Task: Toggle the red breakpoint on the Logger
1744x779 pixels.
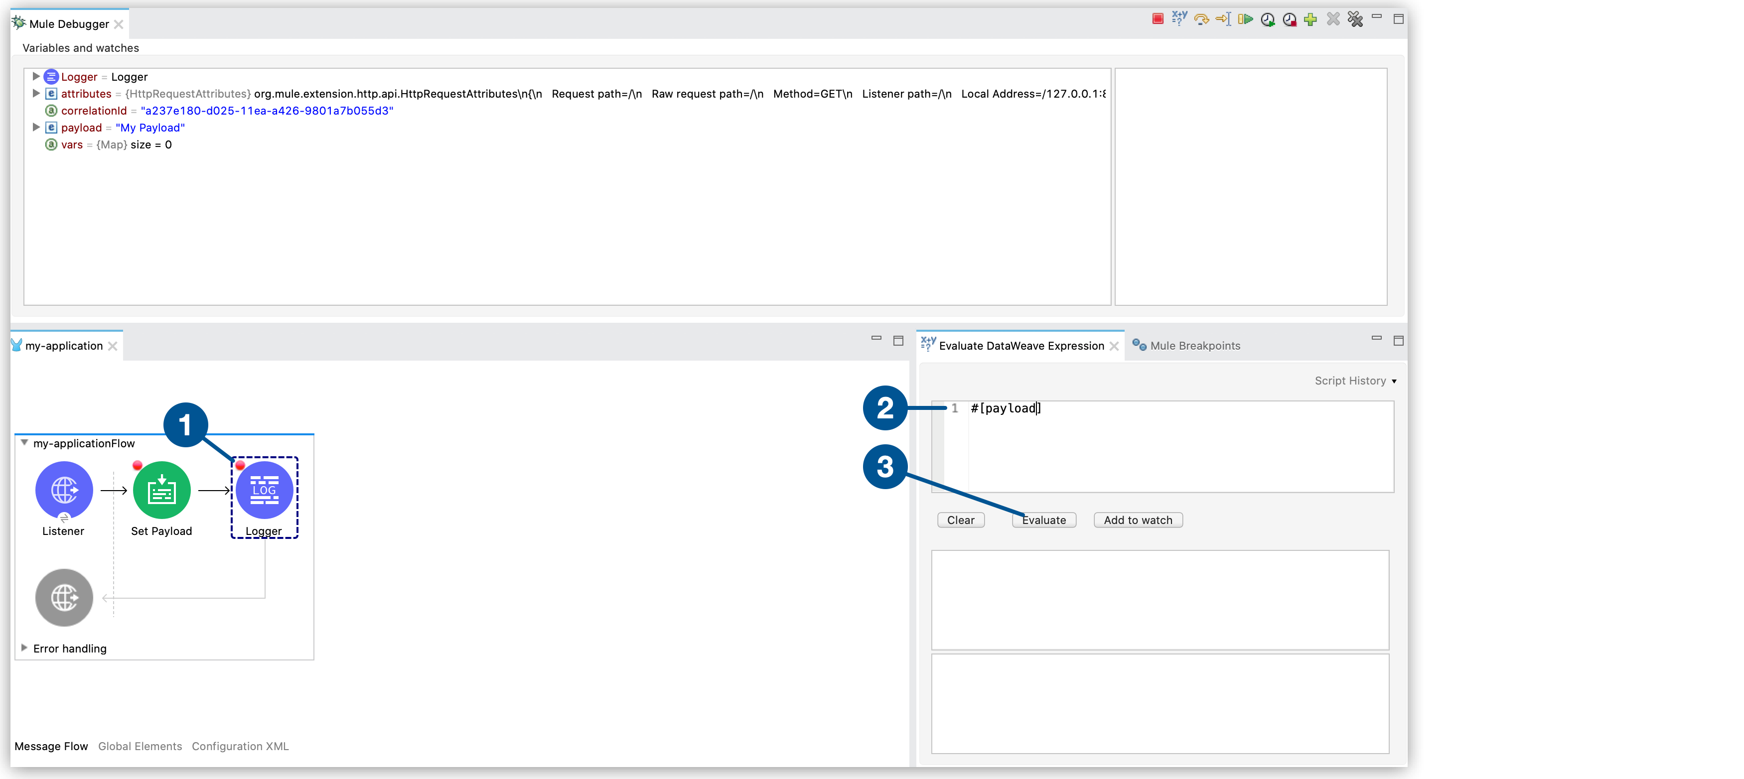Action: [x=240, y=466]
